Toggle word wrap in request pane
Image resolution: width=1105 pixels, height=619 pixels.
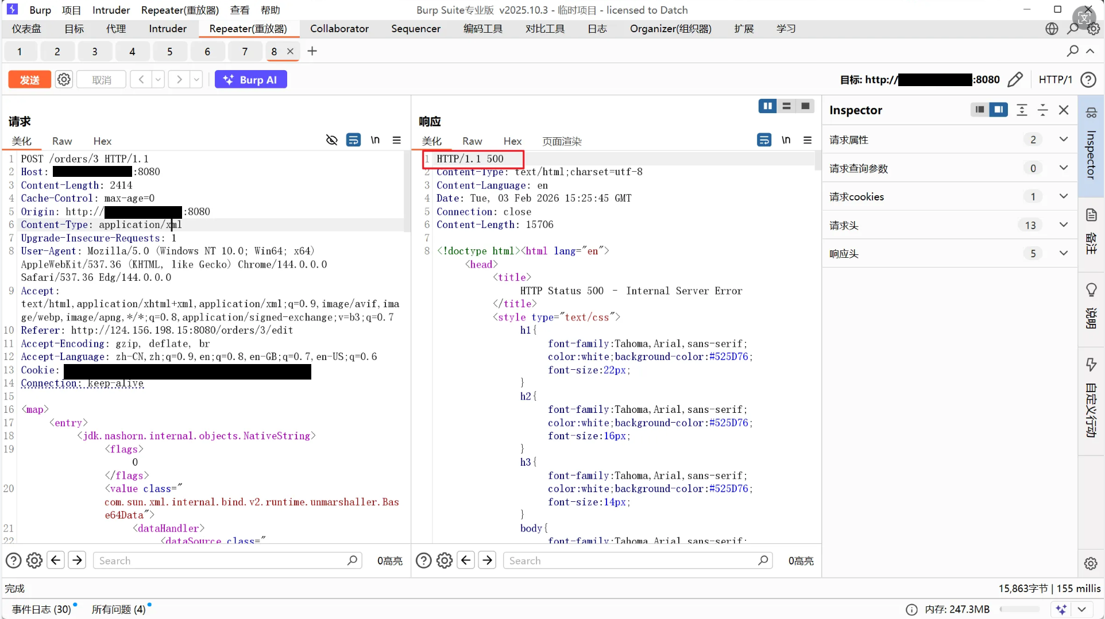353,140
